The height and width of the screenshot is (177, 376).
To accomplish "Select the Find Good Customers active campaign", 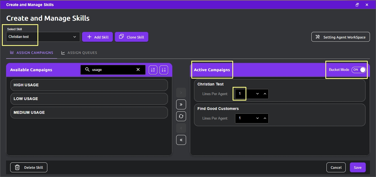I will click(x=280, y=115).
